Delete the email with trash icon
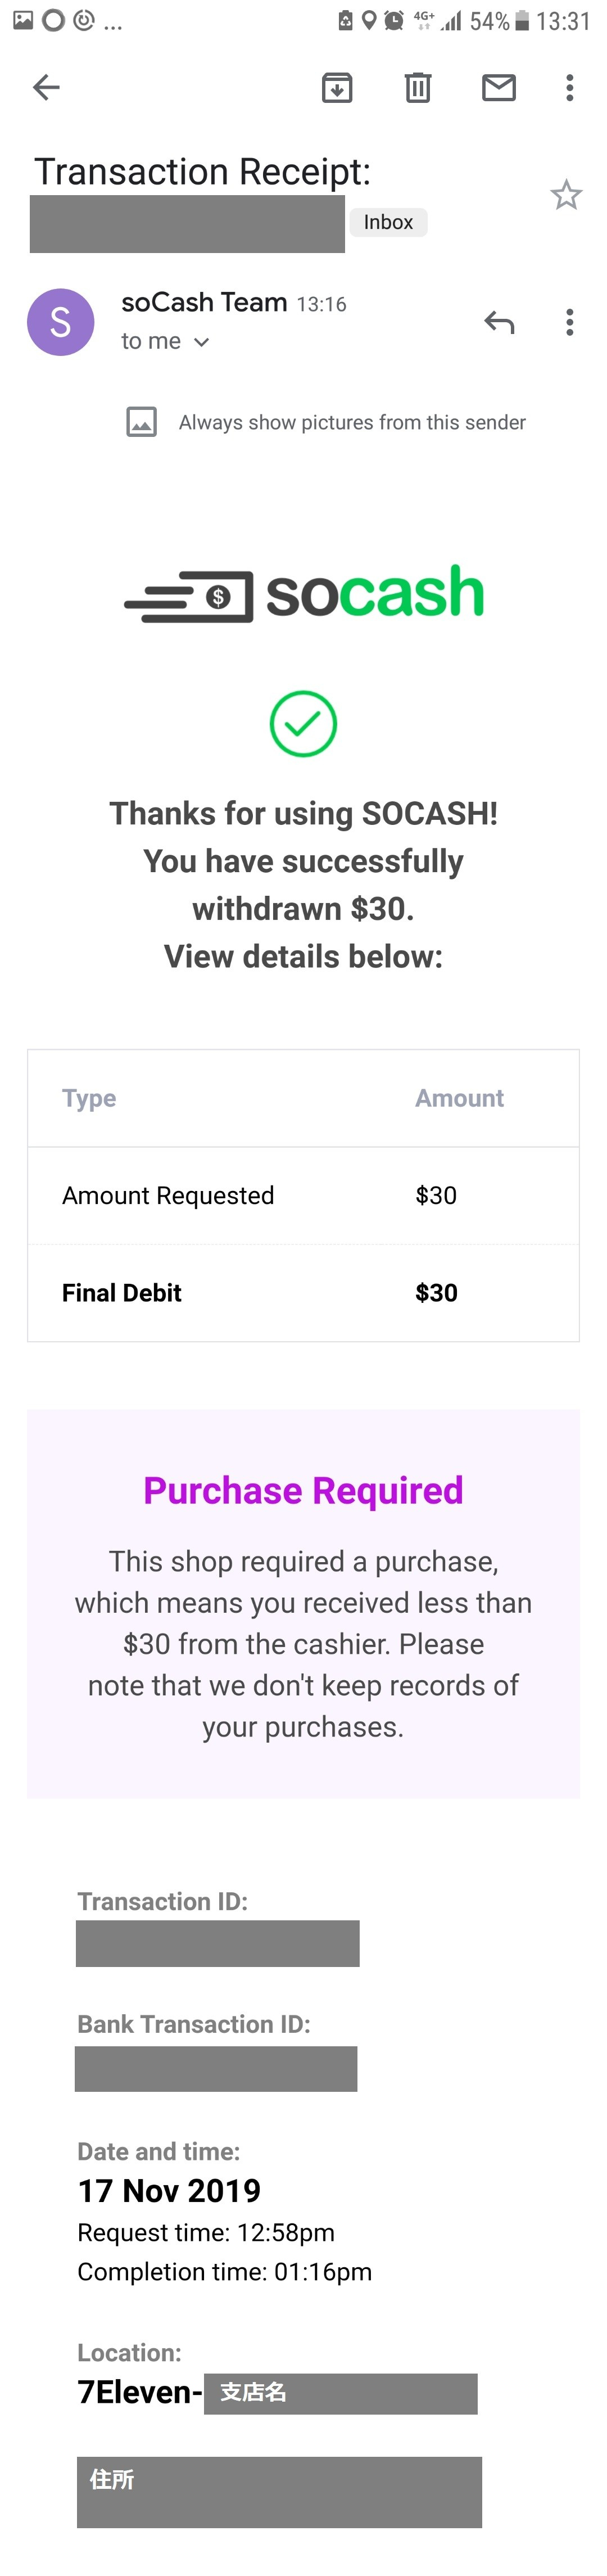Image resolution: width=607 pixels, height=2576 pixels. point(418,88)
